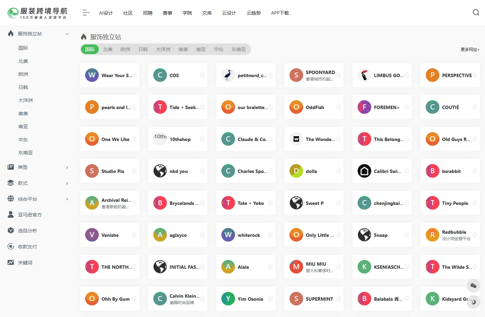This screenshot has width=485, height=317.
Task: Expand the 款式 sidebar chevron
Action: point(67,183)
